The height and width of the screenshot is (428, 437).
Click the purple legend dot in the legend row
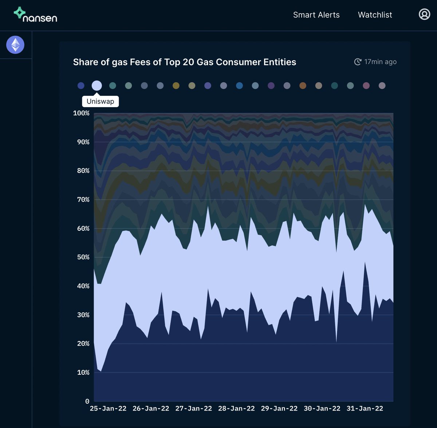[208, 85]
